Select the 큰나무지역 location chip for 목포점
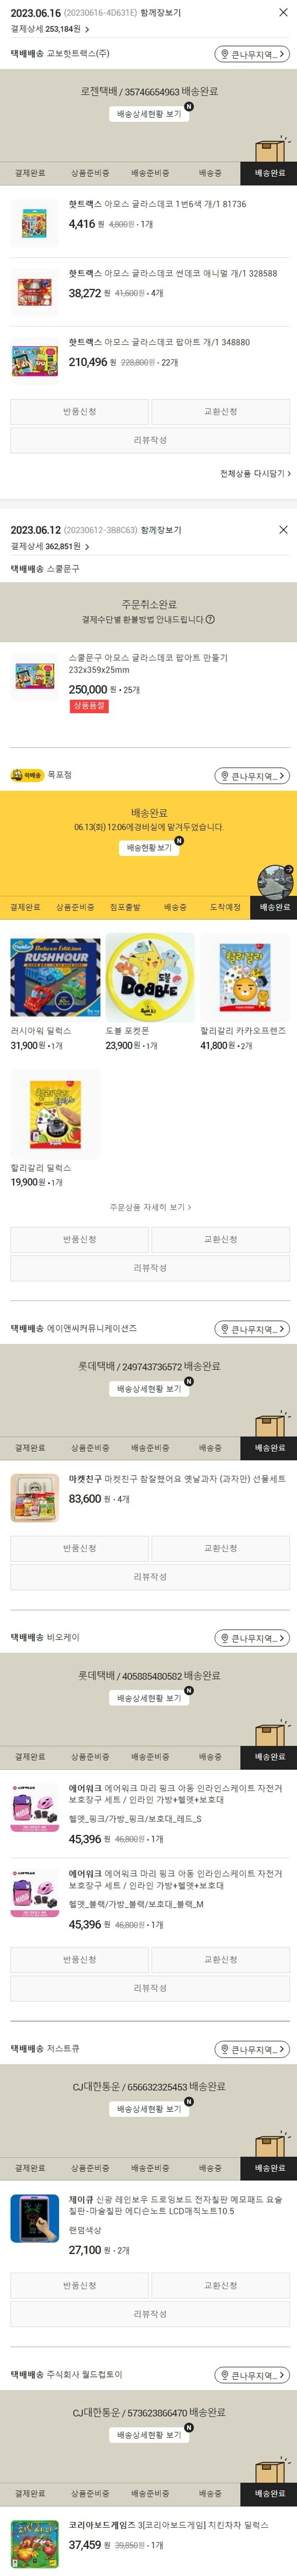The image size is (297, 2576). (253, 776)
